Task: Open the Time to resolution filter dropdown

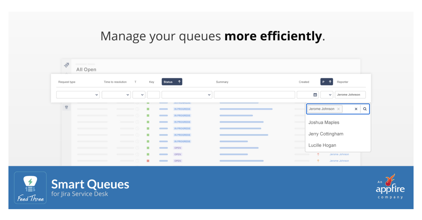Action: pyautogui.click(x=116, y=95)
